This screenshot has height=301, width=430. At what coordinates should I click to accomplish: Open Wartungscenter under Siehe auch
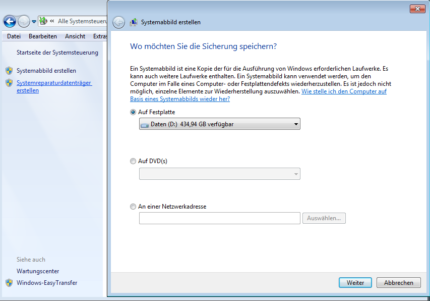pyautogui.click(x=38, y=271)
